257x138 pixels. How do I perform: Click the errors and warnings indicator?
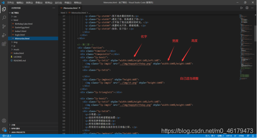click(7, 136)
